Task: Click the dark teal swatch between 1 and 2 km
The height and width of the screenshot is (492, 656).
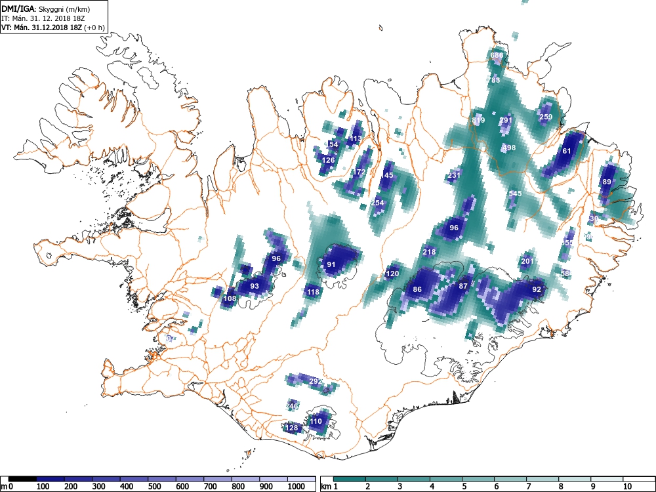Action: [x=350, y=479]
